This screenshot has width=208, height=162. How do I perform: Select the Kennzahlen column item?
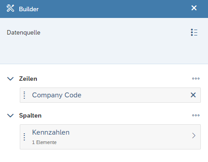[x=110, y=137]
